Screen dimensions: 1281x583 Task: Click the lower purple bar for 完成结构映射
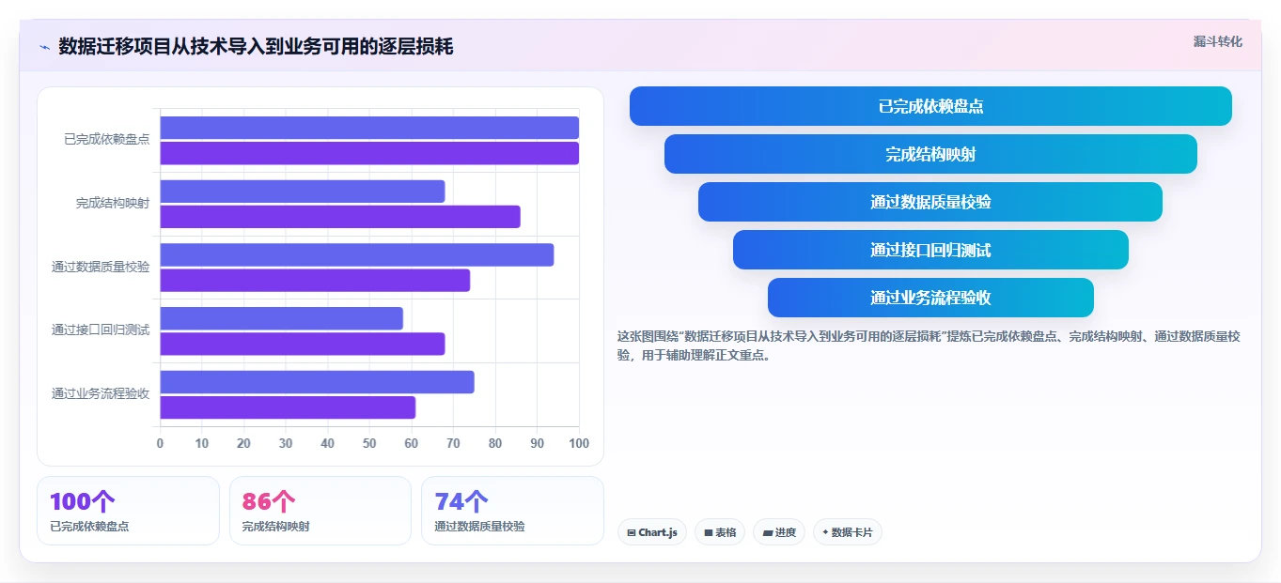pyautogui.click(x=340, y=217)
